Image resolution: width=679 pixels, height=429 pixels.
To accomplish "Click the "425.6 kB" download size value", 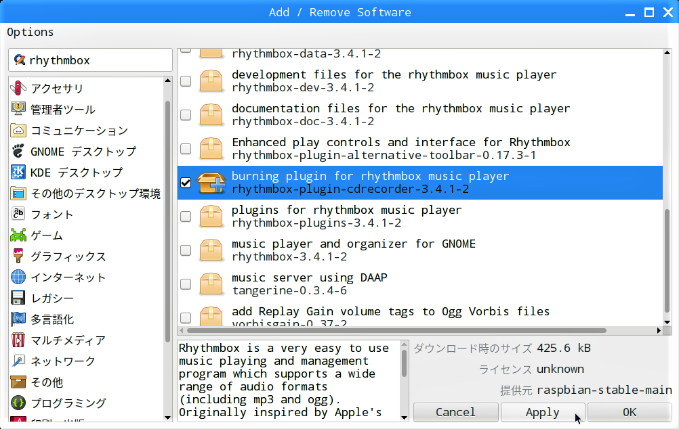I will (564, 348).
